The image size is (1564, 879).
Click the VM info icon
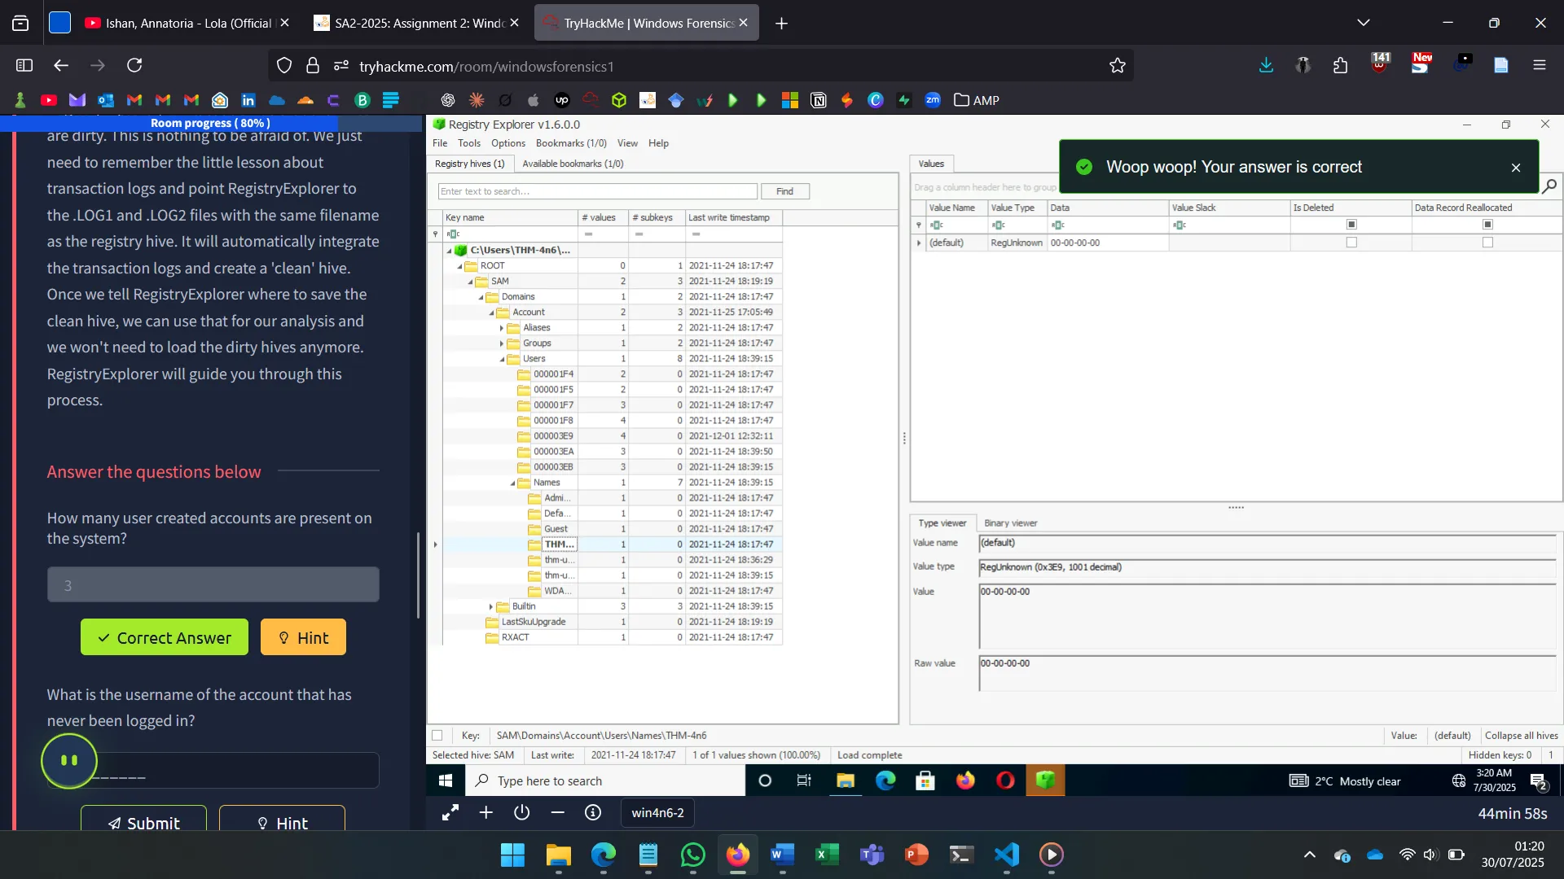[593, 812]
